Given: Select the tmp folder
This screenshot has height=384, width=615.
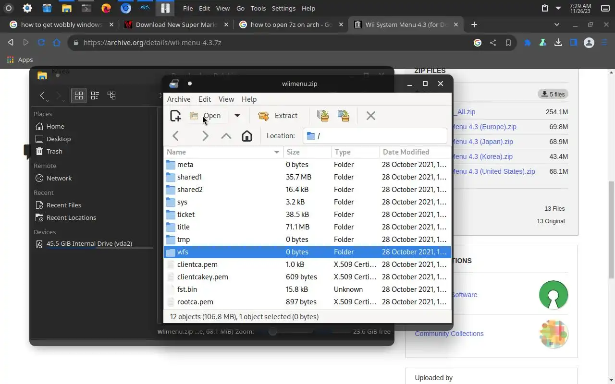Looking at the screenshot, I should point(307,240).
